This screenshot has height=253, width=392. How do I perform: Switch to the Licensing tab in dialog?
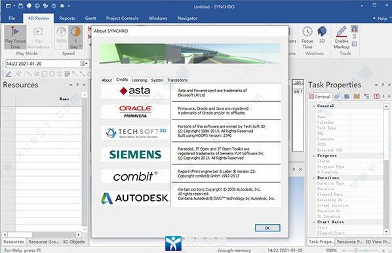(139, 80)
